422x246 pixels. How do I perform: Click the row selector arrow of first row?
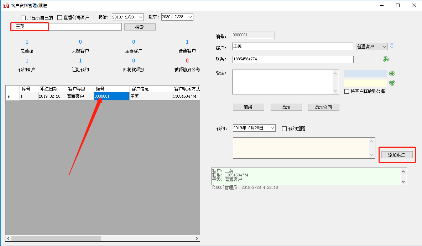(x=9, y=96)
